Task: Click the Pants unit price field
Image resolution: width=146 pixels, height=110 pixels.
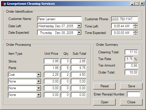Action: pyautogui.click(x=52, y=68)
